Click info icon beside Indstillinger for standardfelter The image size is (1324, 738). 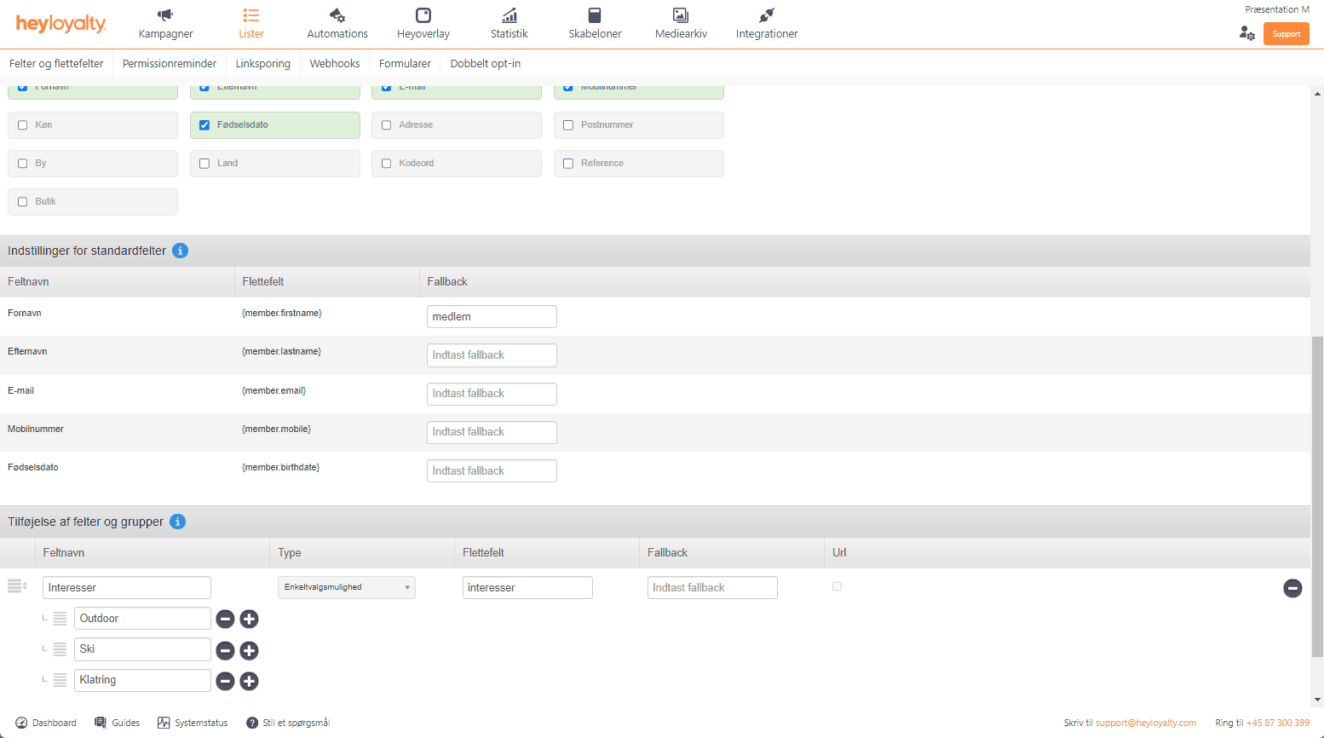(180, 251)
